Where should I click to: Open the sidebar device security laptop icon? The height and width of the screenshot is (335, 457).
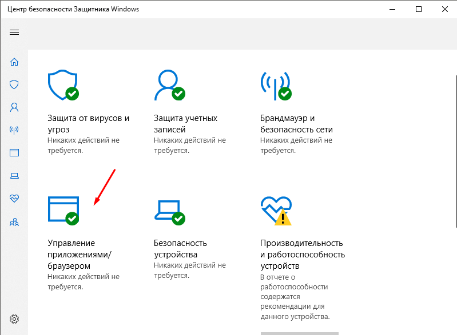[14, 176]
